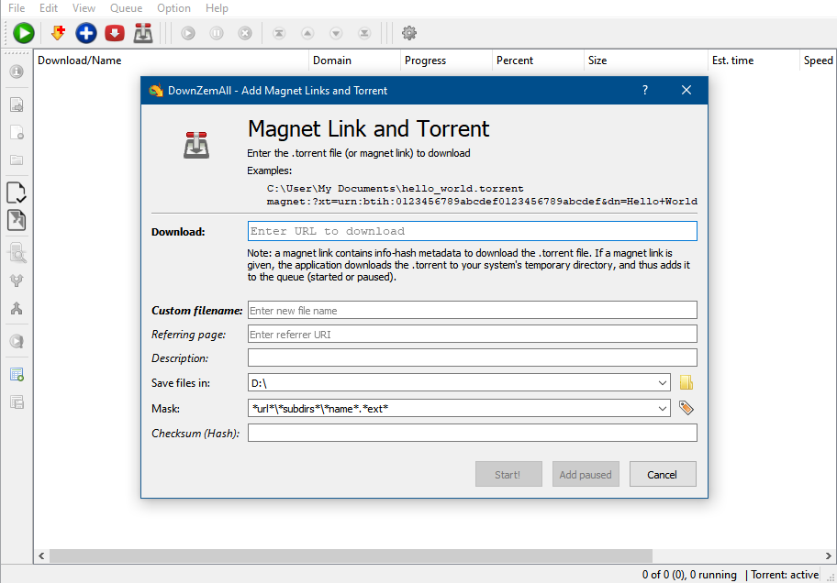This screenshot has height=583, width=837.
Task: Click the bottom table-layout sidebar icon
Action: [17, 402]
